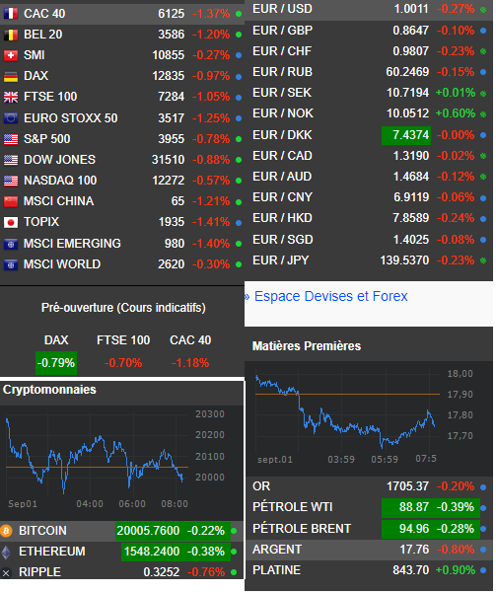Select the EUR / CNY pair
This screenshot has height=592, width=496.
(x=282, y=197)
